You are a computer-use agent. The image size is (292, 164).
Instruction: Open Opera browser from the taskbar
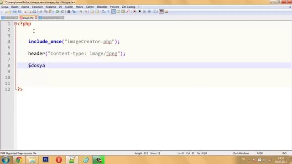59,160
